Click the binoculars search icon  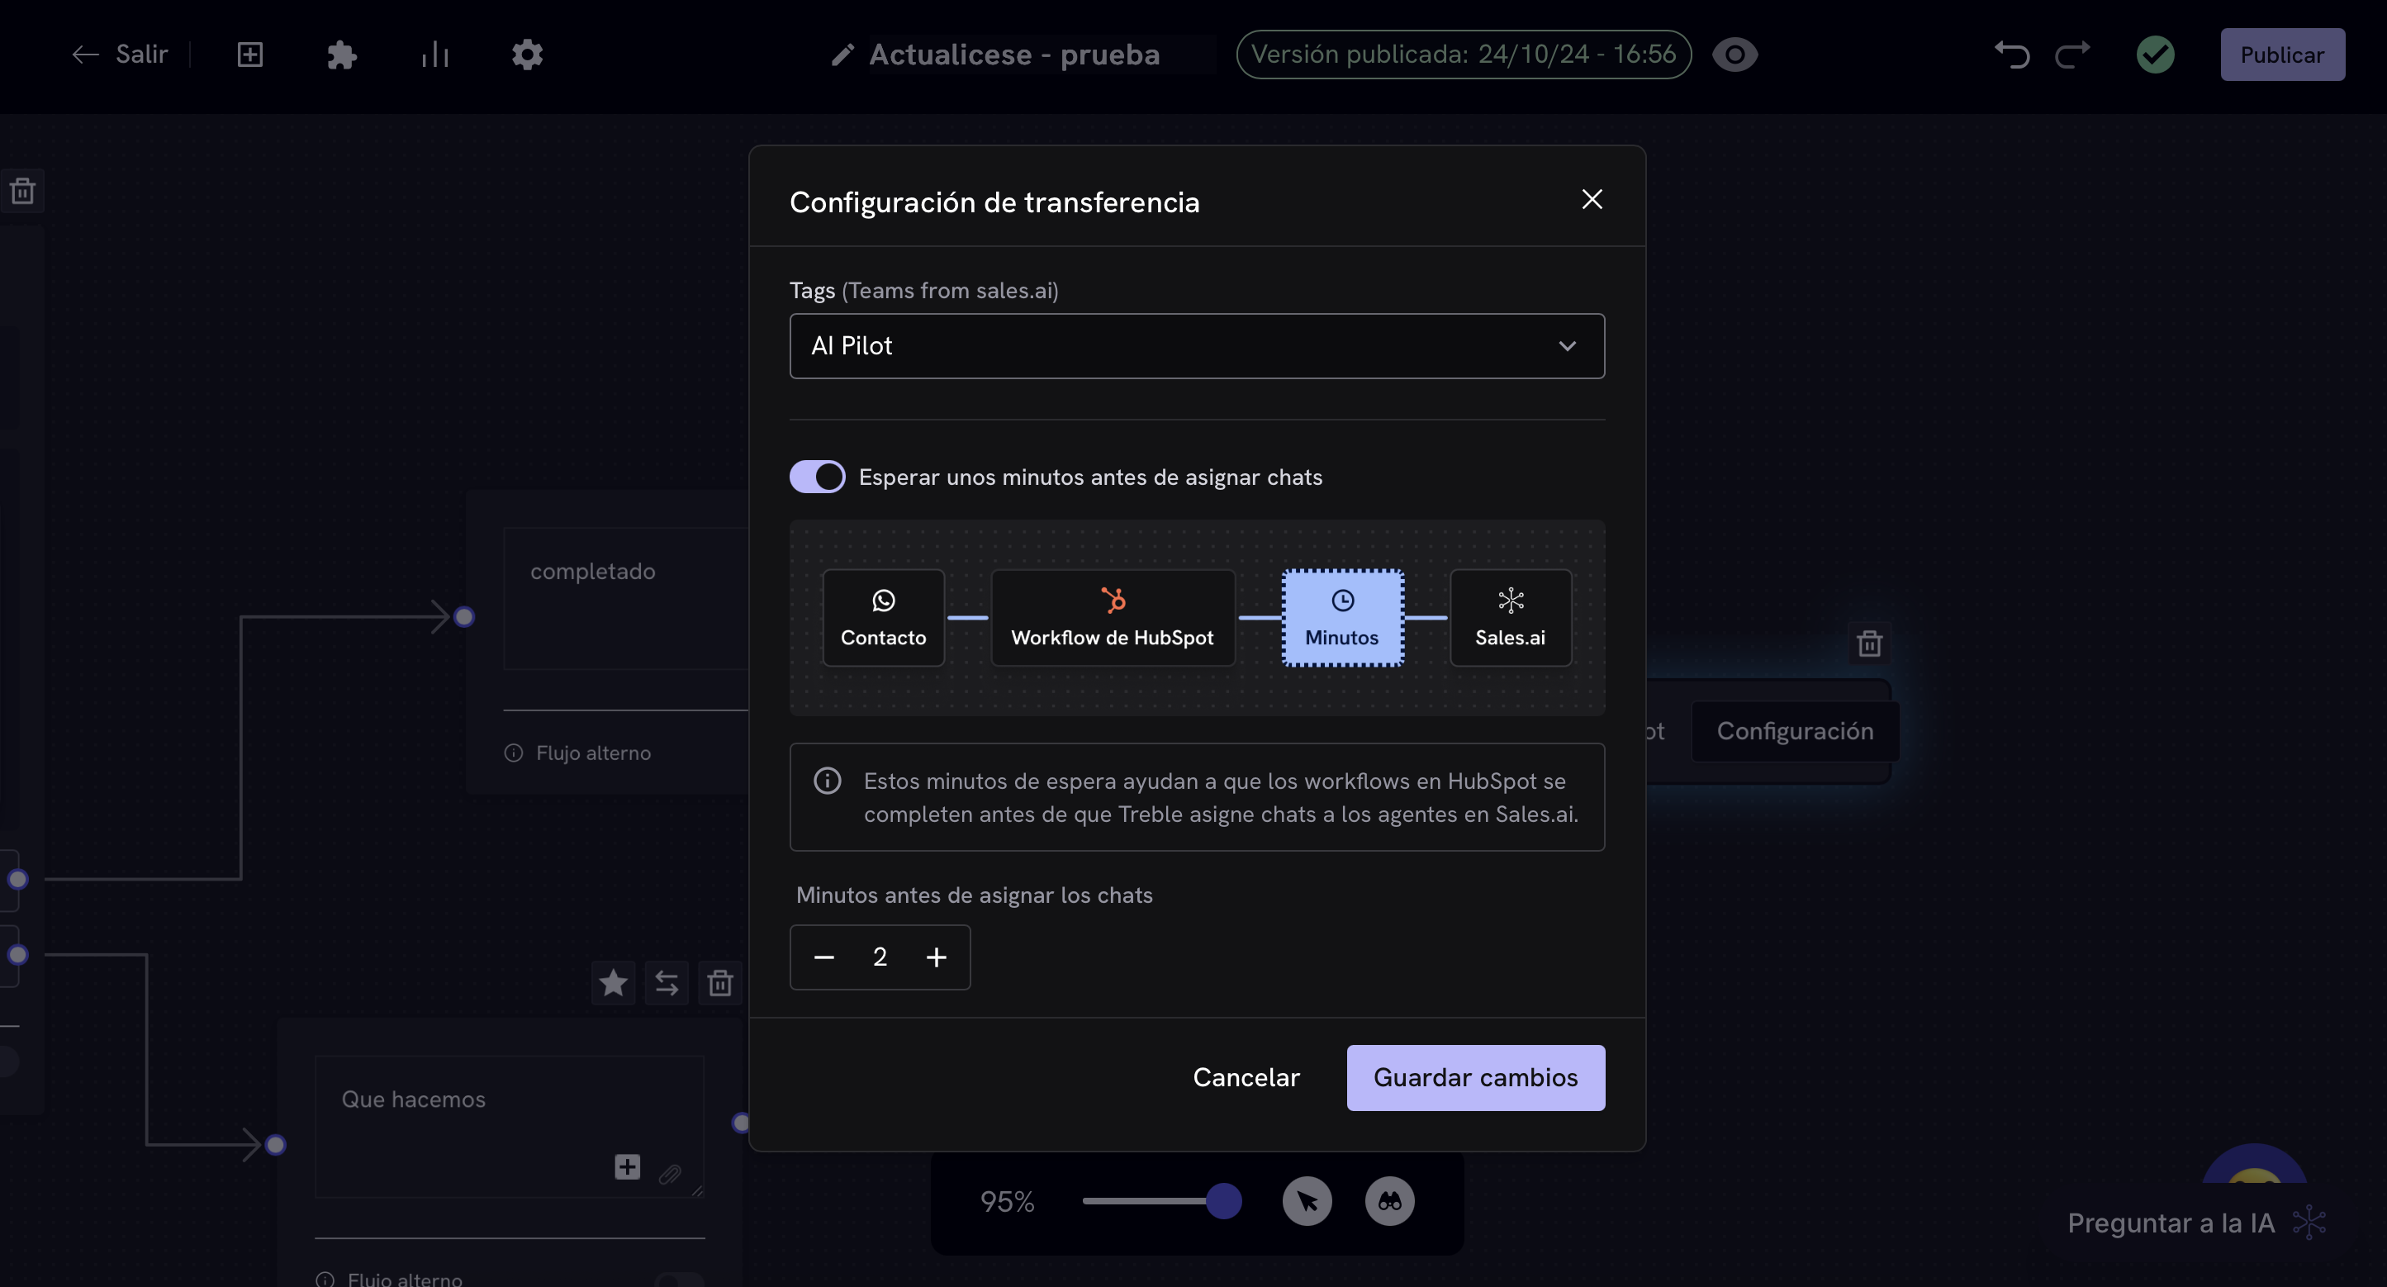(x=1389, y=1201)
